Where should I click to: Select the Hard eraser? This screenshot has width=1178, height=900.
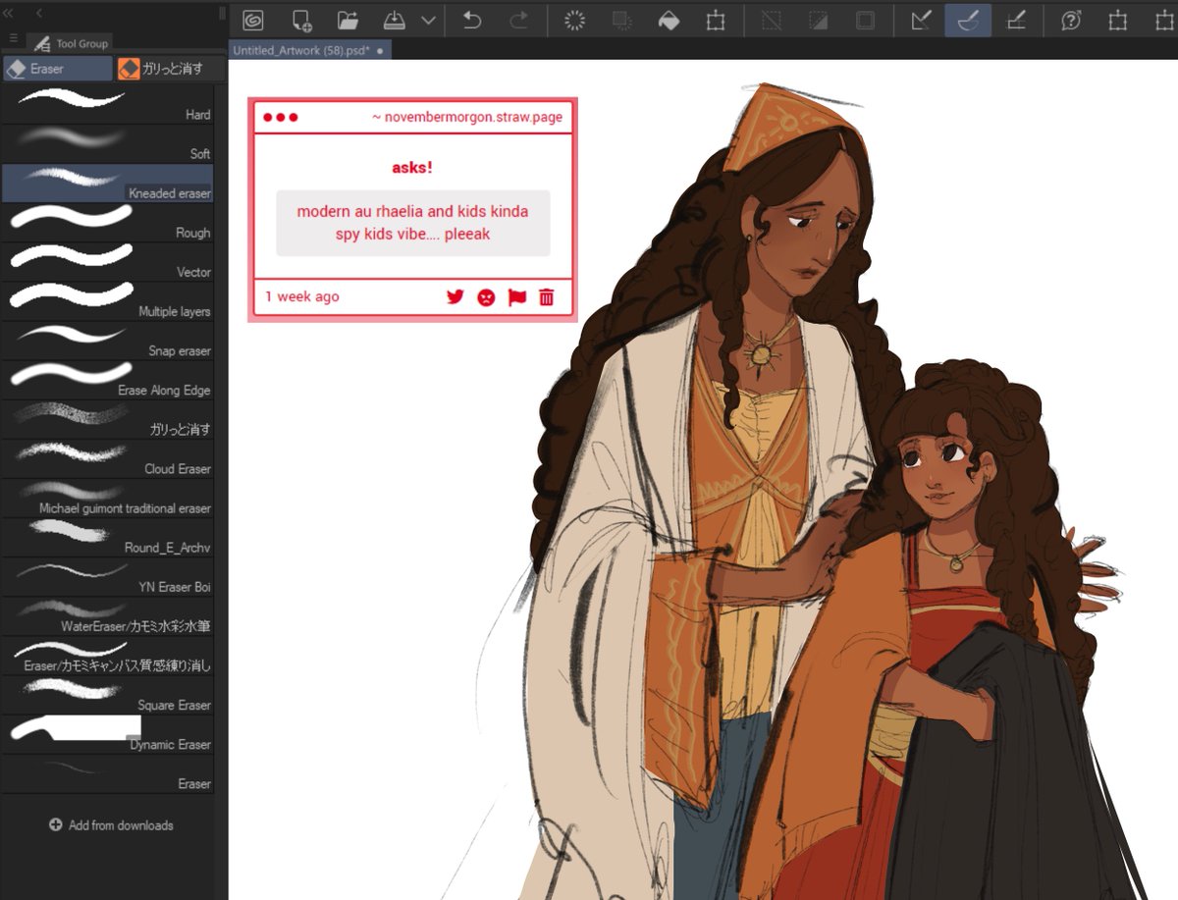click(108, 104)
